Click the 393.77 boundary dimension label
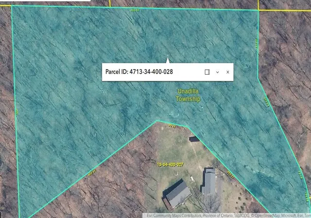Image resolution: width=311 pixels, height=218 pixels. pyautogui.click(x=230, y=175)
